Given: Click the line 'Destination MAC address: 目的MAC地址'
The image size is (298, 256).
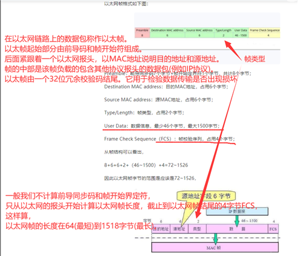Looking at the screenshot, I should pos(166,87).
